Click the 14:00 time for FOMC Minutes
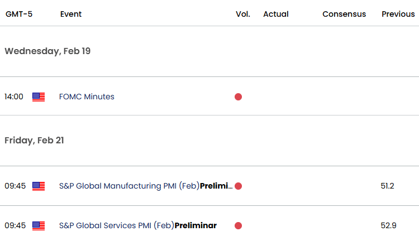Viewport: 419px width, 236px height. coord(14,97)
